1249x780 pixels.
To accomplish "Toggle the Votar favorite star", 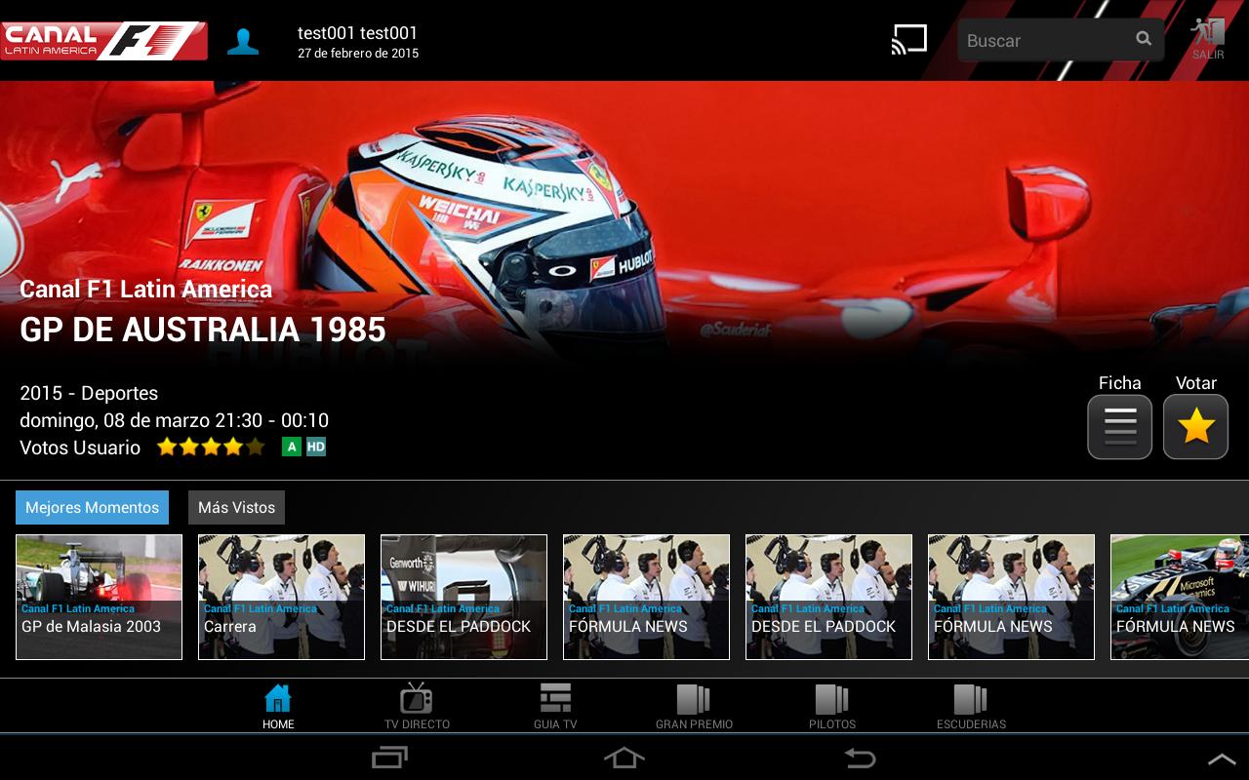I will tap(1195, 426).
